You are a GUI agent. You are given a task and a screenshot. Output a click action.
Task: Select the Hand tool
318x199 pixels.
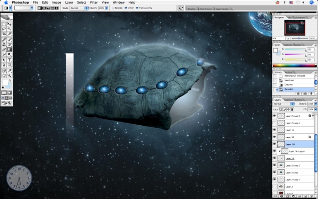click(x=4, y=75)
